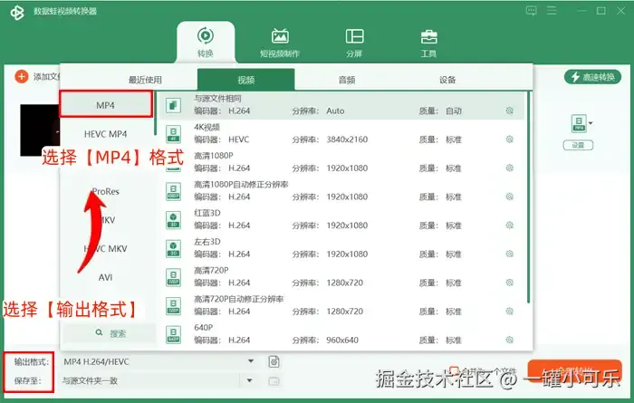Open the 转换 (Convert) tab
Screen dimensions: 634x403
(206, 43)
